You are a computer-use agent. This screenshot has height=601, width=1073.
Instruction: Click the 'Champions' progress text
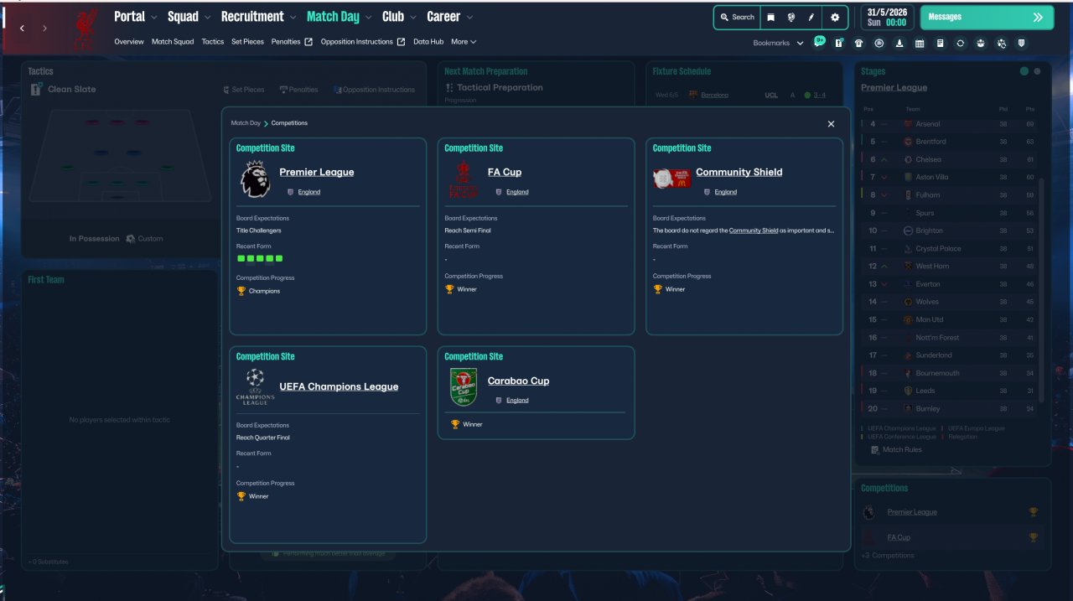(264, 291)
